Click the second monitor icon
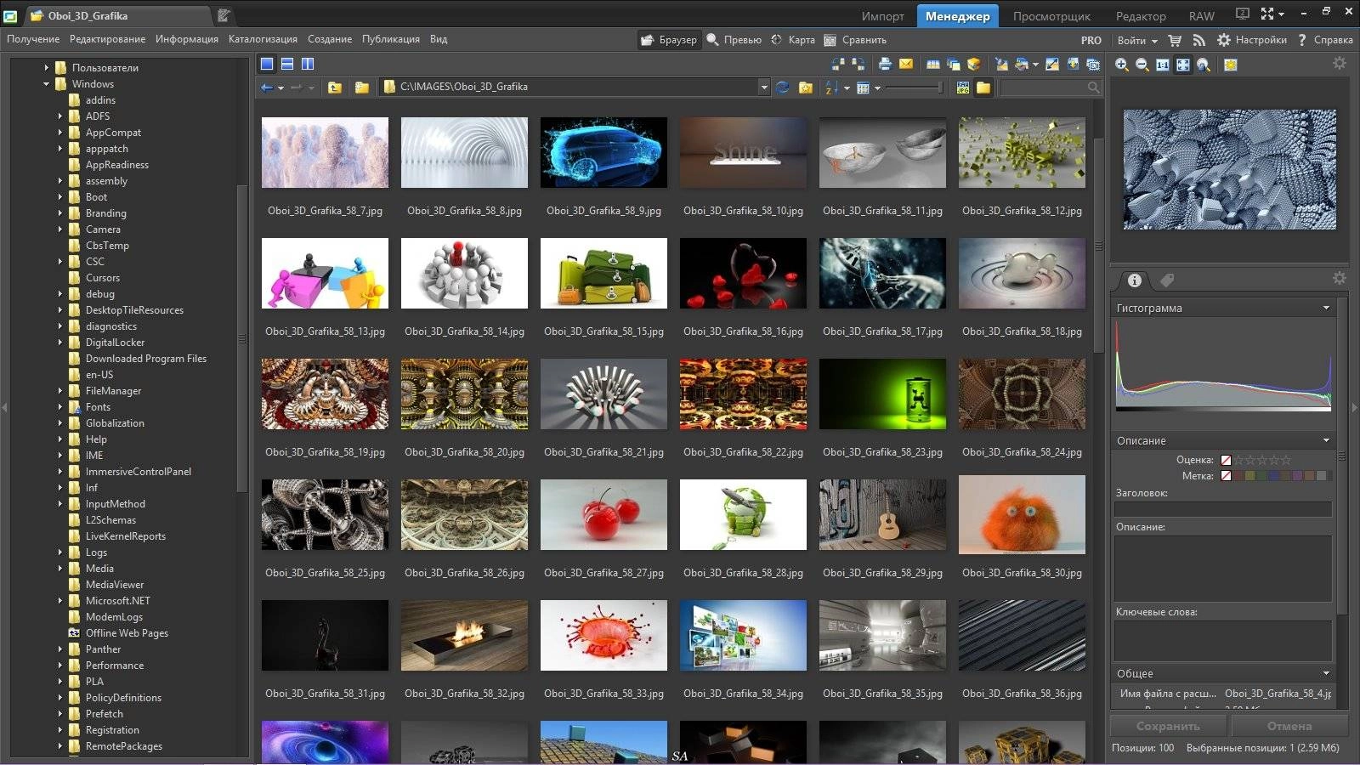 coord(1243,14)
